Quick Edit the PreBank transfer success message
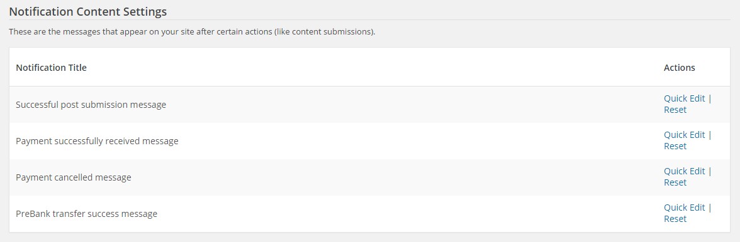The image size is (740, 242). pyautogui.click(x=684, y=208)
